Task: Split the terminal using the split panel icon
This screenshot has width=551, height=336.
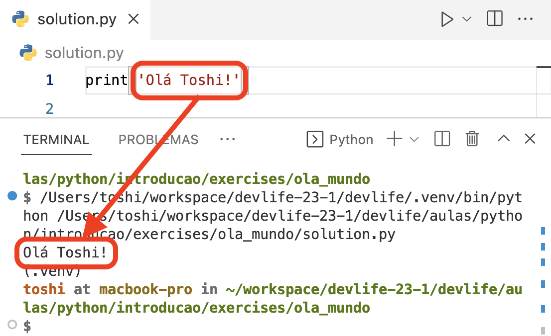Action: (441, 139)
